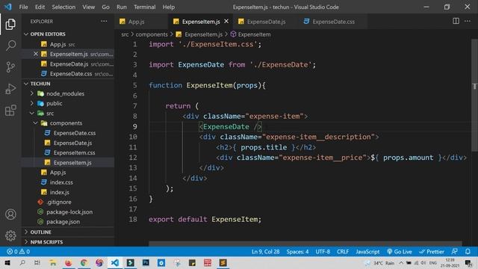Viewport: 478px width, 269px height.
Task: Switch to the App.js editor tab
Action: tap(141, 22)
